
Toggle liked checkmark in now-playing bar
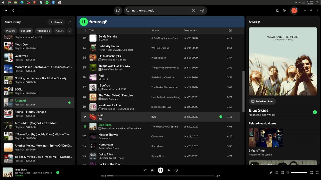58,172
